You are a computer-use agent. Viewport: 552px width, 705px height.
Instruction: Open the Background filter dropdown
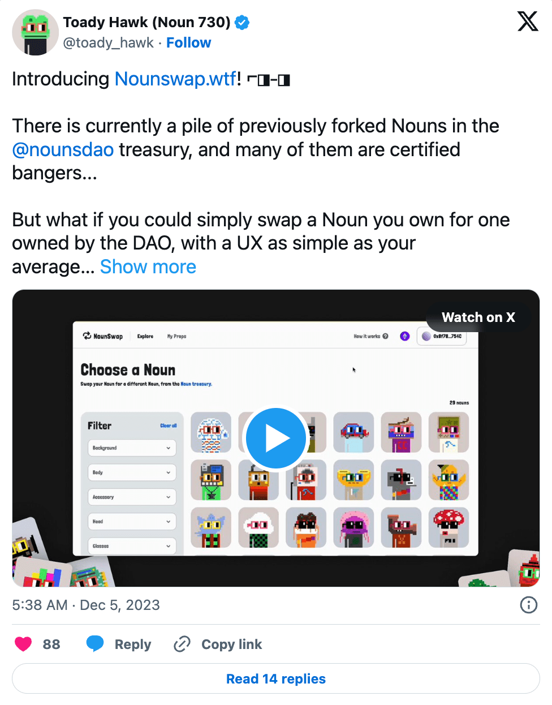[x=132, y=448]
